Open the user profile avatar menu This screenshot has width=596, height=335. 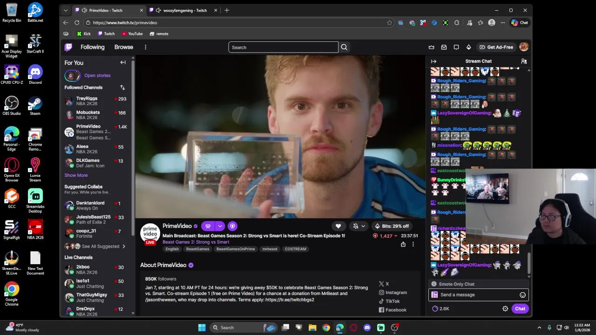[x=524, y=47]
